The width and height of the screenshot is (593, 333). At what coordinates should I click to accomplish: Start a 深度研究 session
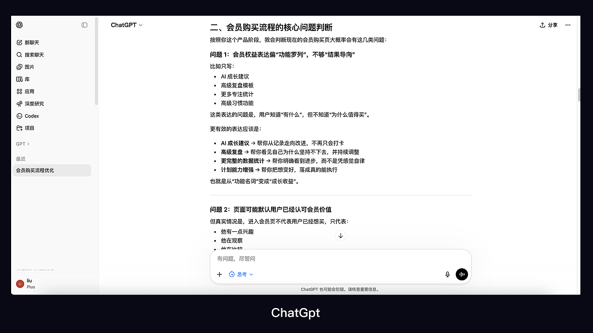coord(33,104)
